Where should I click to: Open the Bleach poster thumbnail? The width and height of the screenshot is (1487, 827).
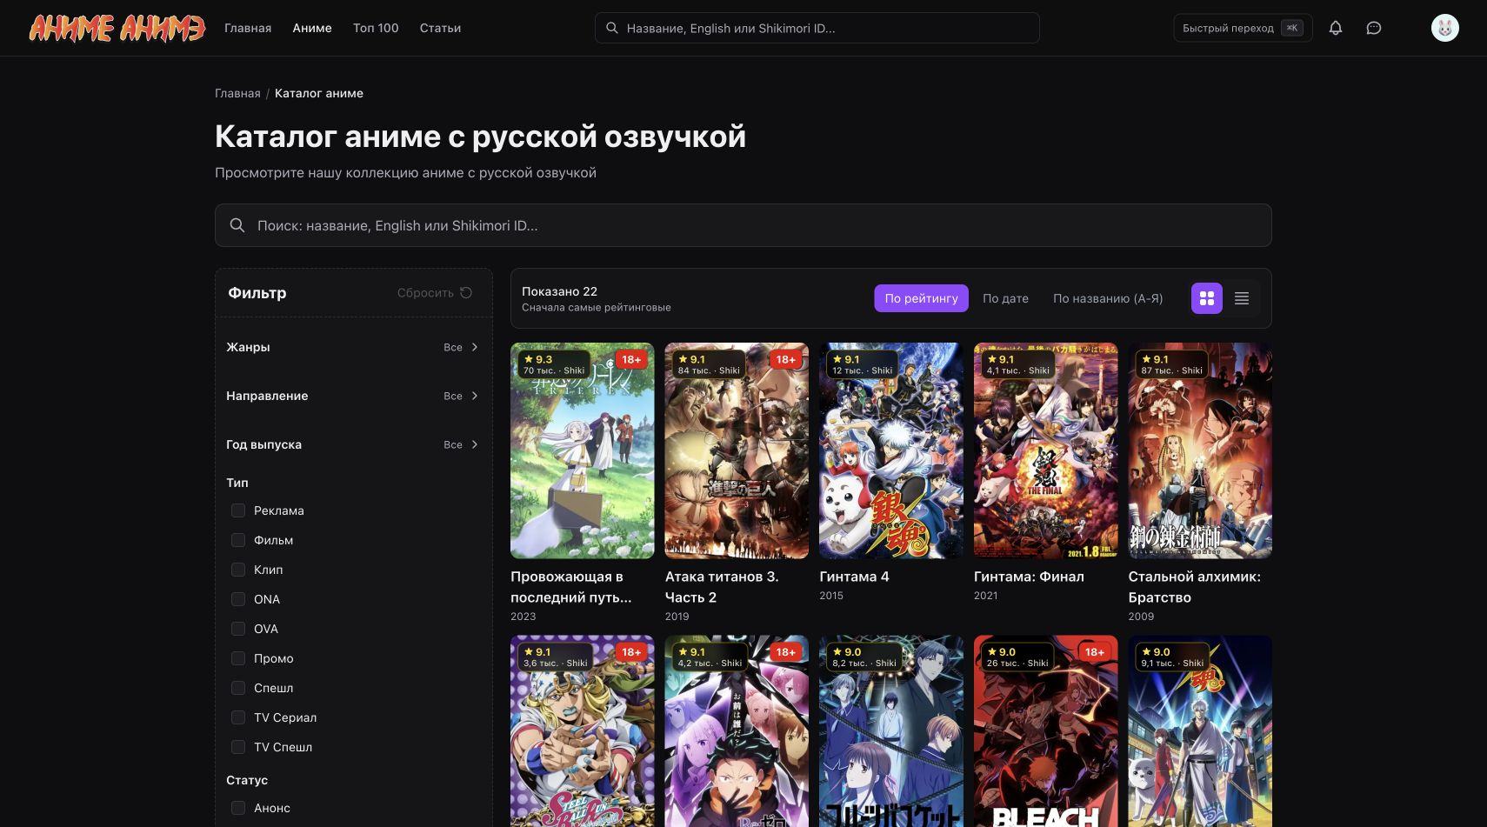[x=1046, y=731]
